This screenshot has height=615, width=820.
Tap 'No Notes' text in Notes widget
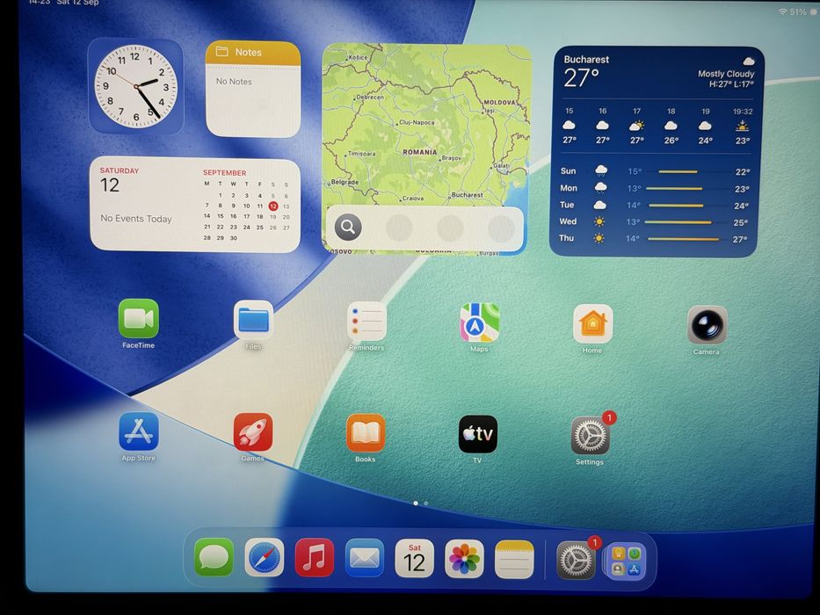(x=234, y=82)
